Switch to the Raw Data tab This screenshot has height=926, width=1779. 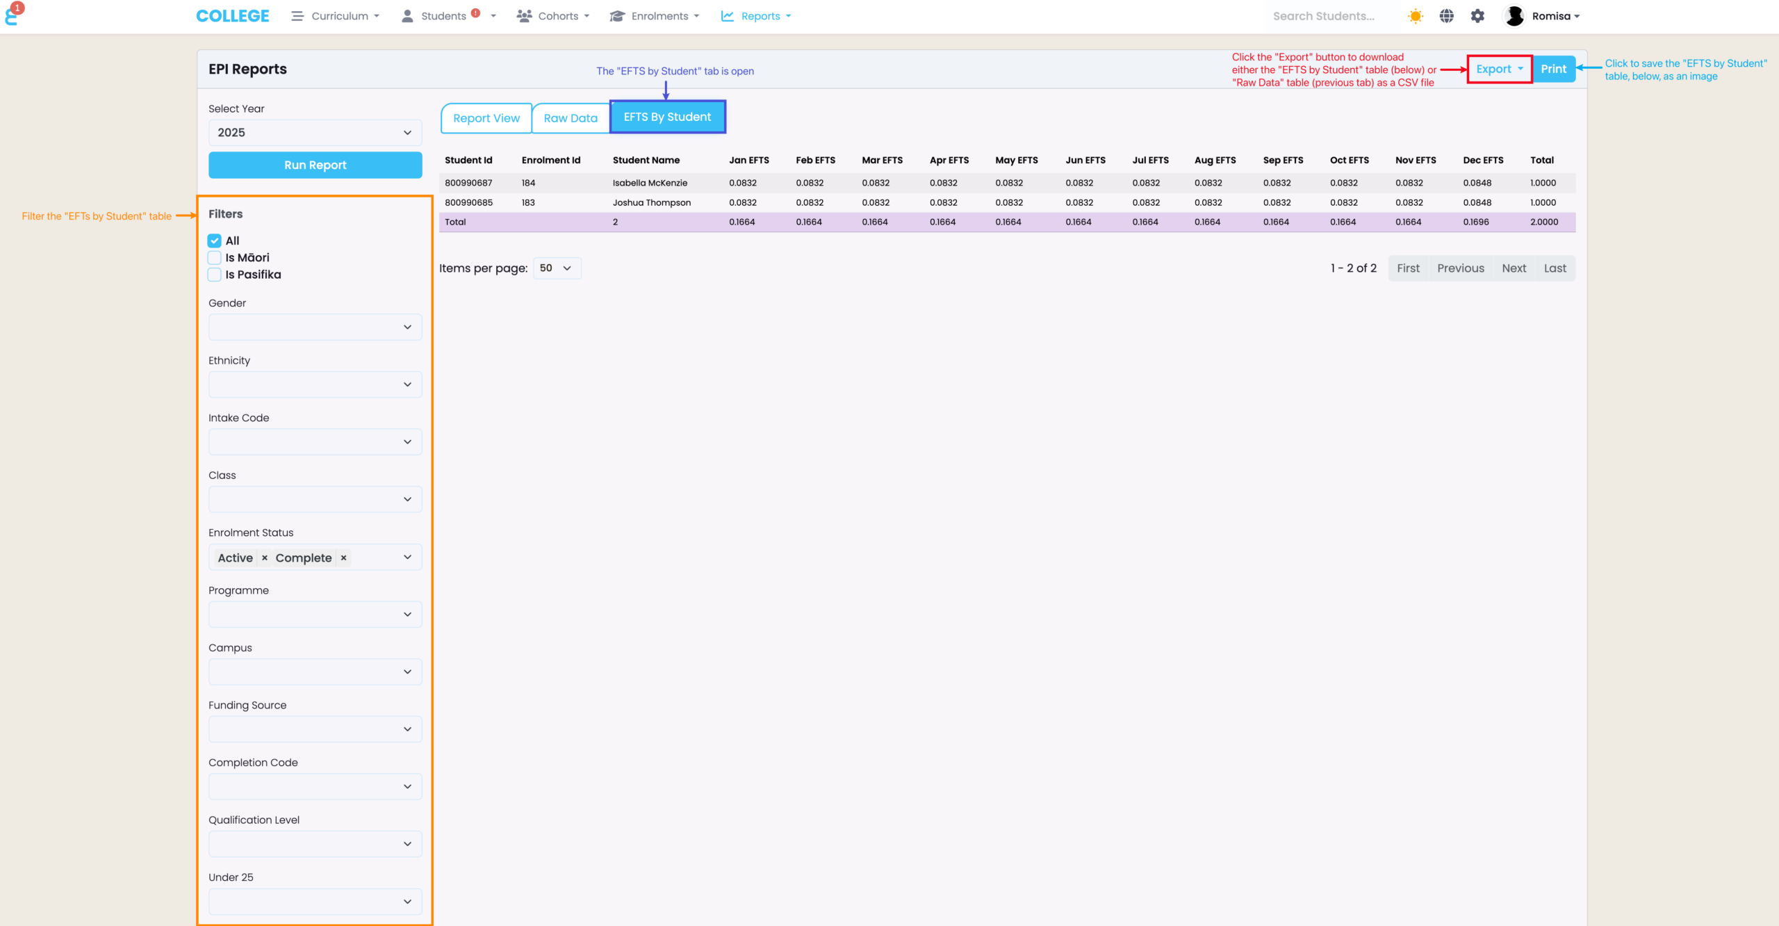tap(571, 118)
